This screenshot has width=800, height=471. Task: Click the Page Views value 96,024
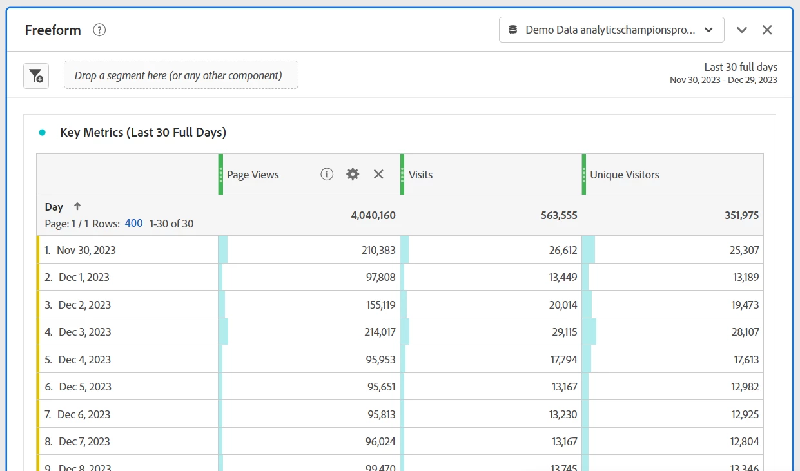380,441
